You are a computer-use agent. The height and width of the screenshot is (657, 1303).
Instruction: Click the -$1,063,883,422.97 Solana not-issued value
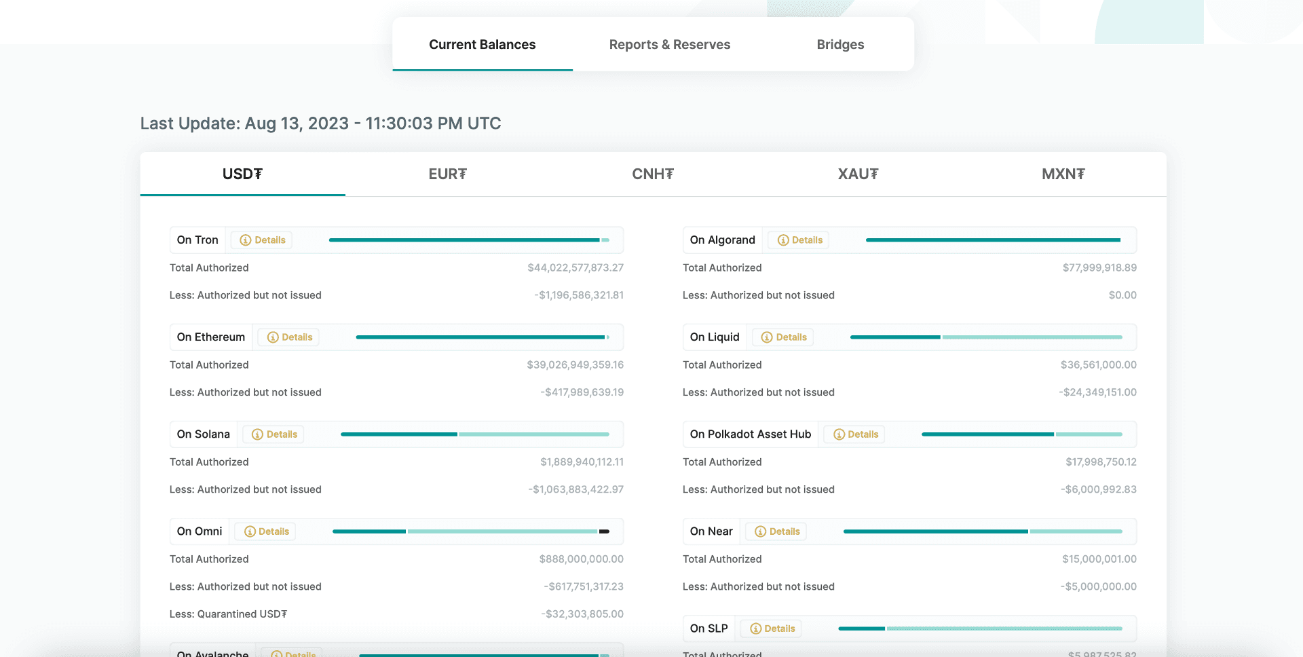point(576,489)
